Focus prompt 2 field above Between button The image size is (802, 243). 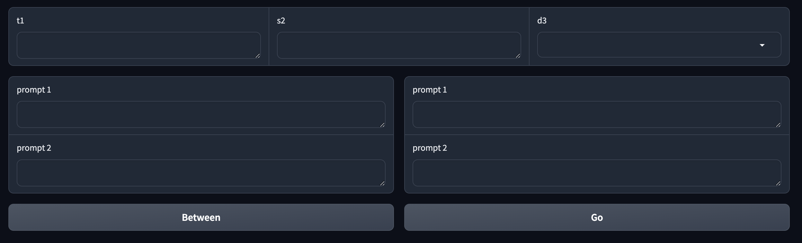pyautogui.click(x=201, y=173)
